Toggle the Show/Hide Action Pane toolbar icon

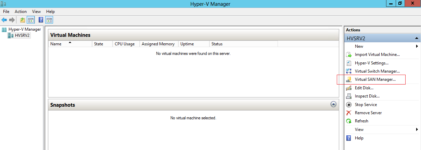(x=49, y=20)
